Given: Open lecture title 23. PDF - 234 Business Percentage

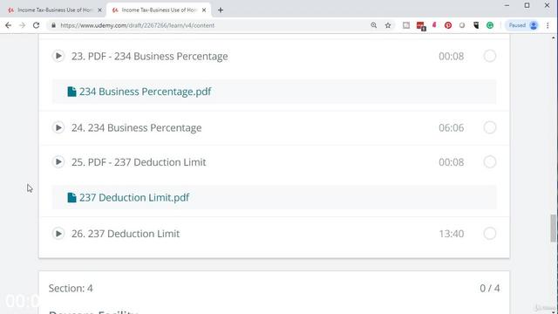Looking at the screenshot, I should [149, 56].
